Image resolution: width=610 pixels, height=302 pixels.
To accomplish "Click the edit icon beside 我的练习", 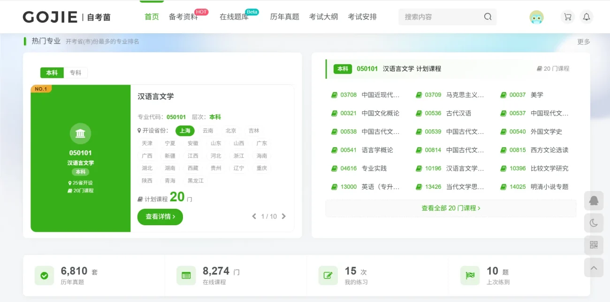I will (x=328, y=276).
